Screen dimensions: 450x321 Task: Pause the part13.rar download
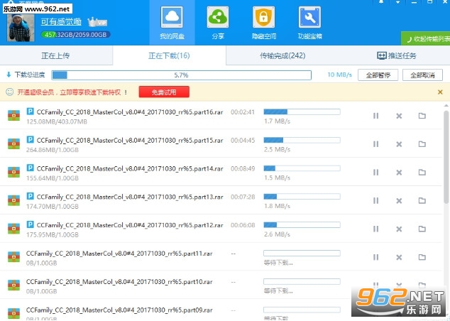pos(376,200)
